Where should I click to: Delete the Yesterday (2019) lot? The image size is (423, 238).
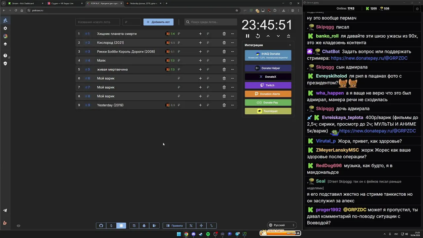pos(224,105)
